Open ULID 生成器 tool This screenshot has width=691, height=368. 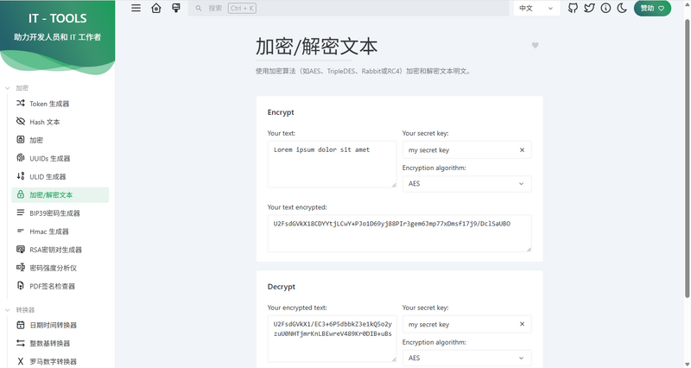(x=60, y=177)
